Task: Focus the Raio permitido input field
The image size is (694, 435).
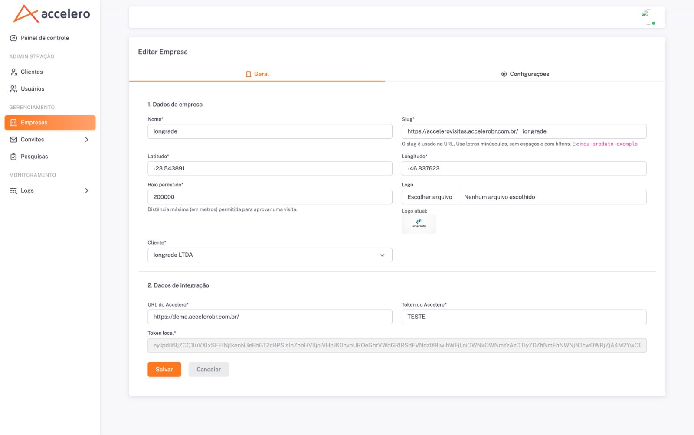Action: point(270,197)
